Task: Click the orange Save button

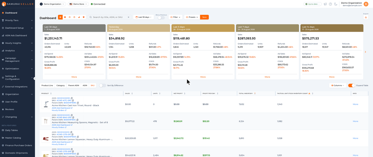Action: click(204, 17)
